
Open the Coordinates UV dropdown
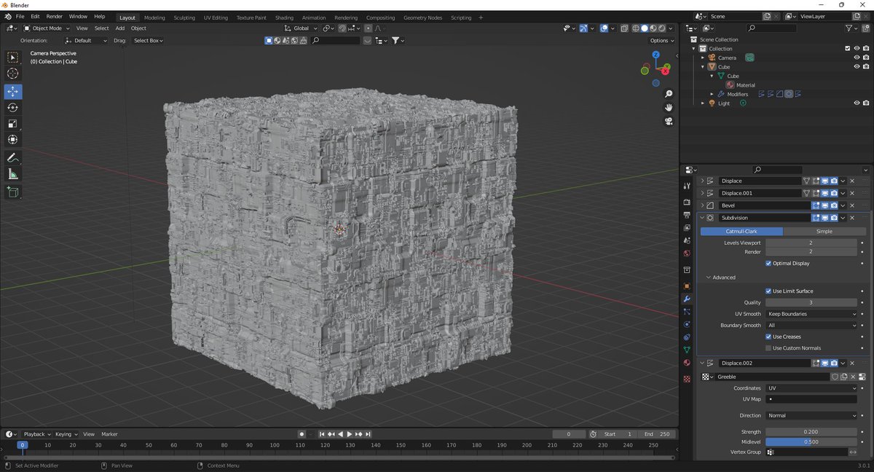(811, 388)
